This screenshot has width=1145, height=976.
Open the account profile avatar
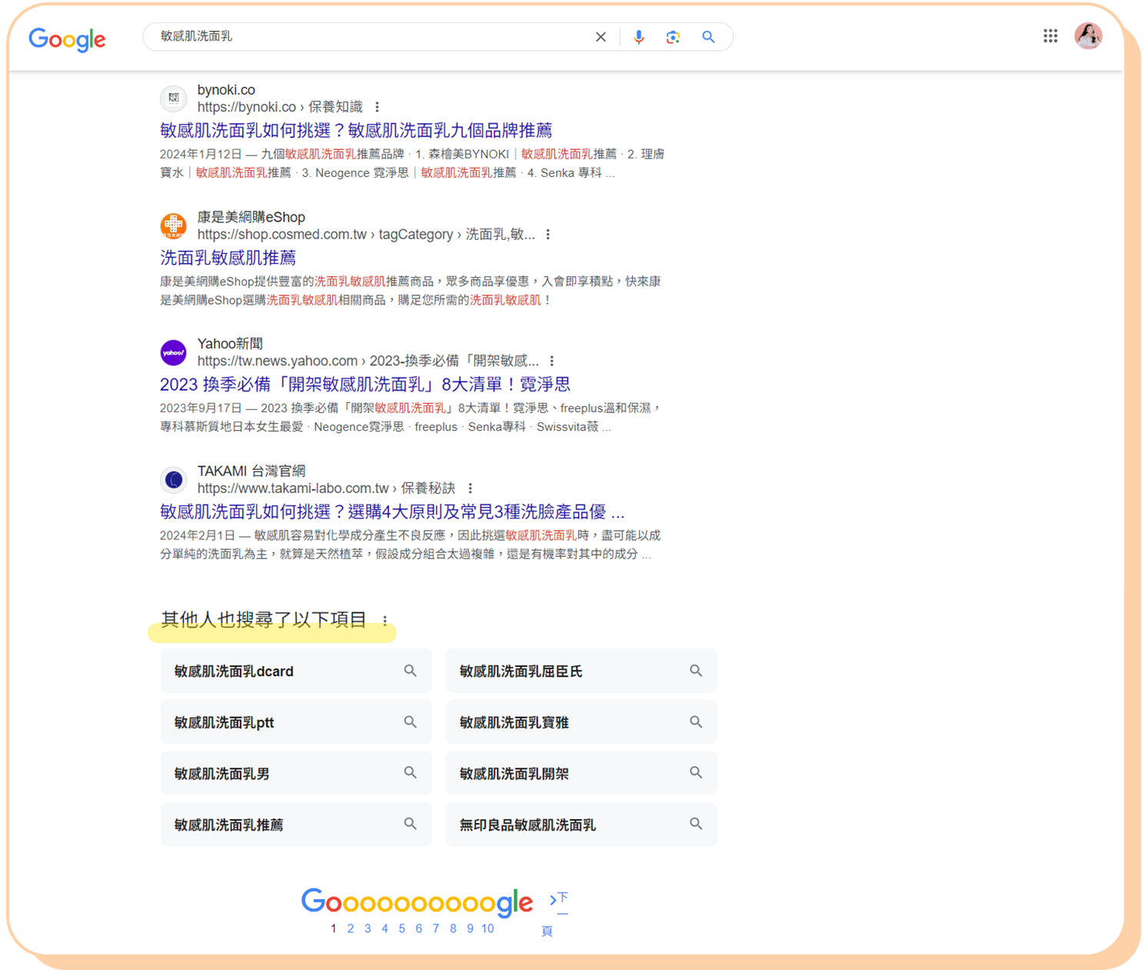pyautogui.click(x=1088, y=36)
